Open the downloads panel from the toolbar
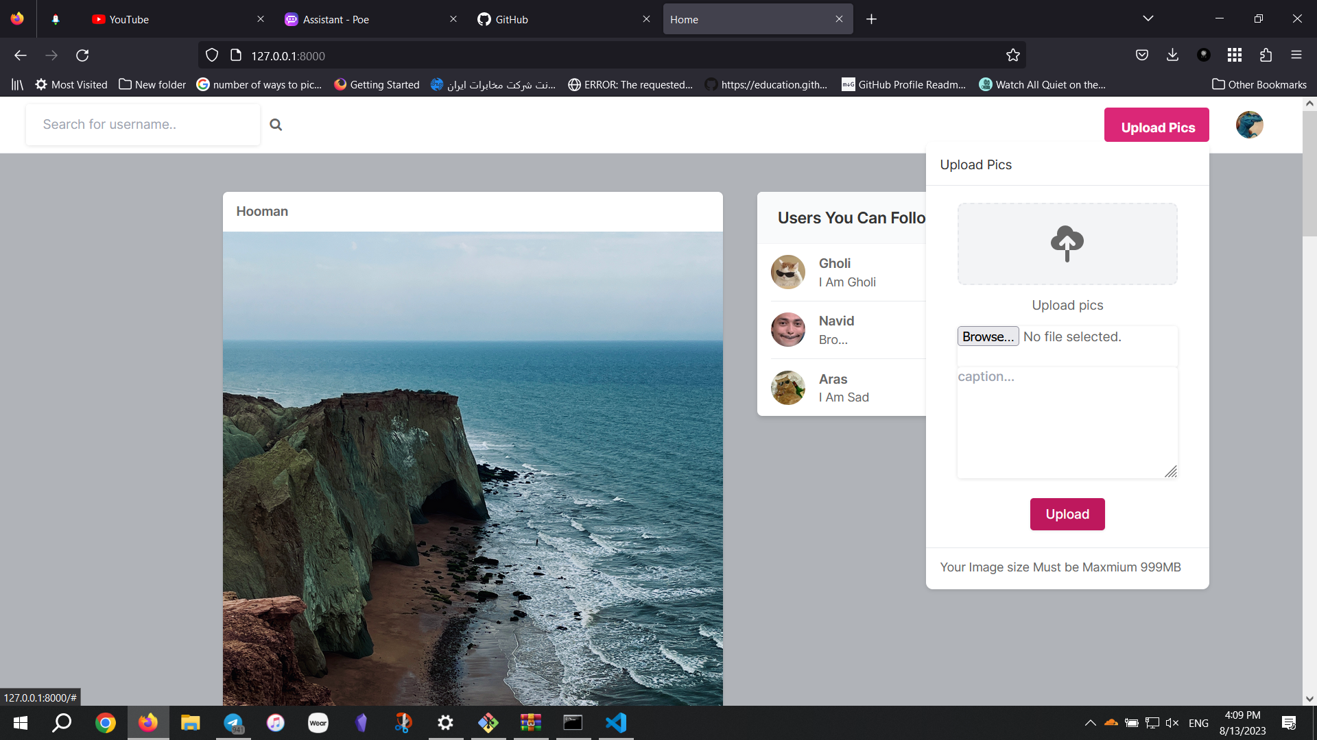Image resolution: width=1317 pixels, height=740 pixels. (x=1172, y=55)
